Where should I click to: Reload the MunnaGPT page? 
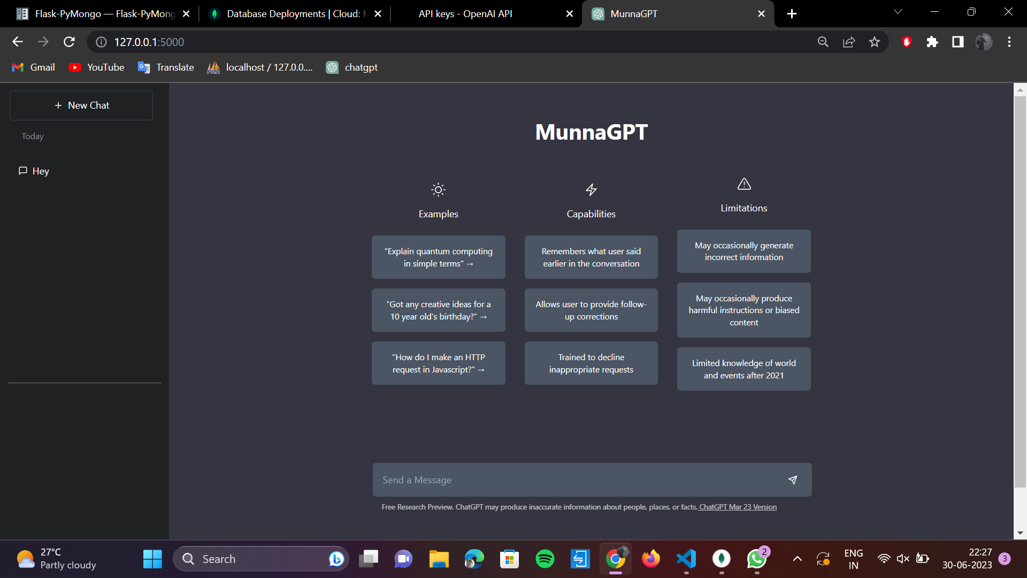click(x=69, y=42)
